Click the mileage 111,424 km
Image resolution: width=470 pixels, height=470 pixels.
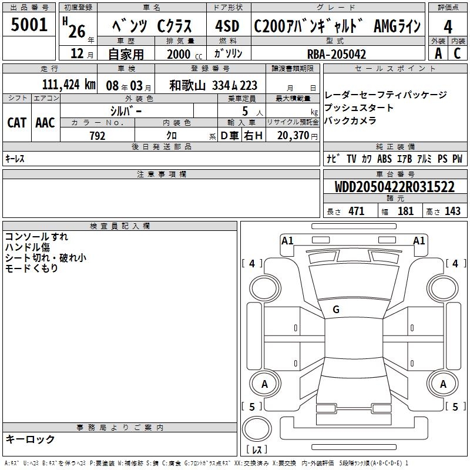pyautogui.click(x=69, y=85)
